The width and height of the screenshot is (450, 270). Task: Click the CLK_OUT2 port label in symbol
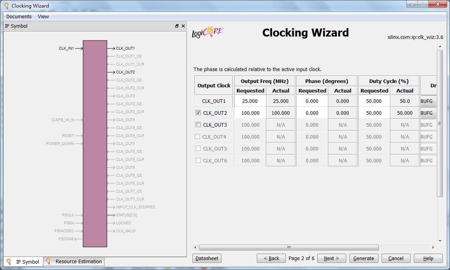pyautogui.click(x=125, y=72)
